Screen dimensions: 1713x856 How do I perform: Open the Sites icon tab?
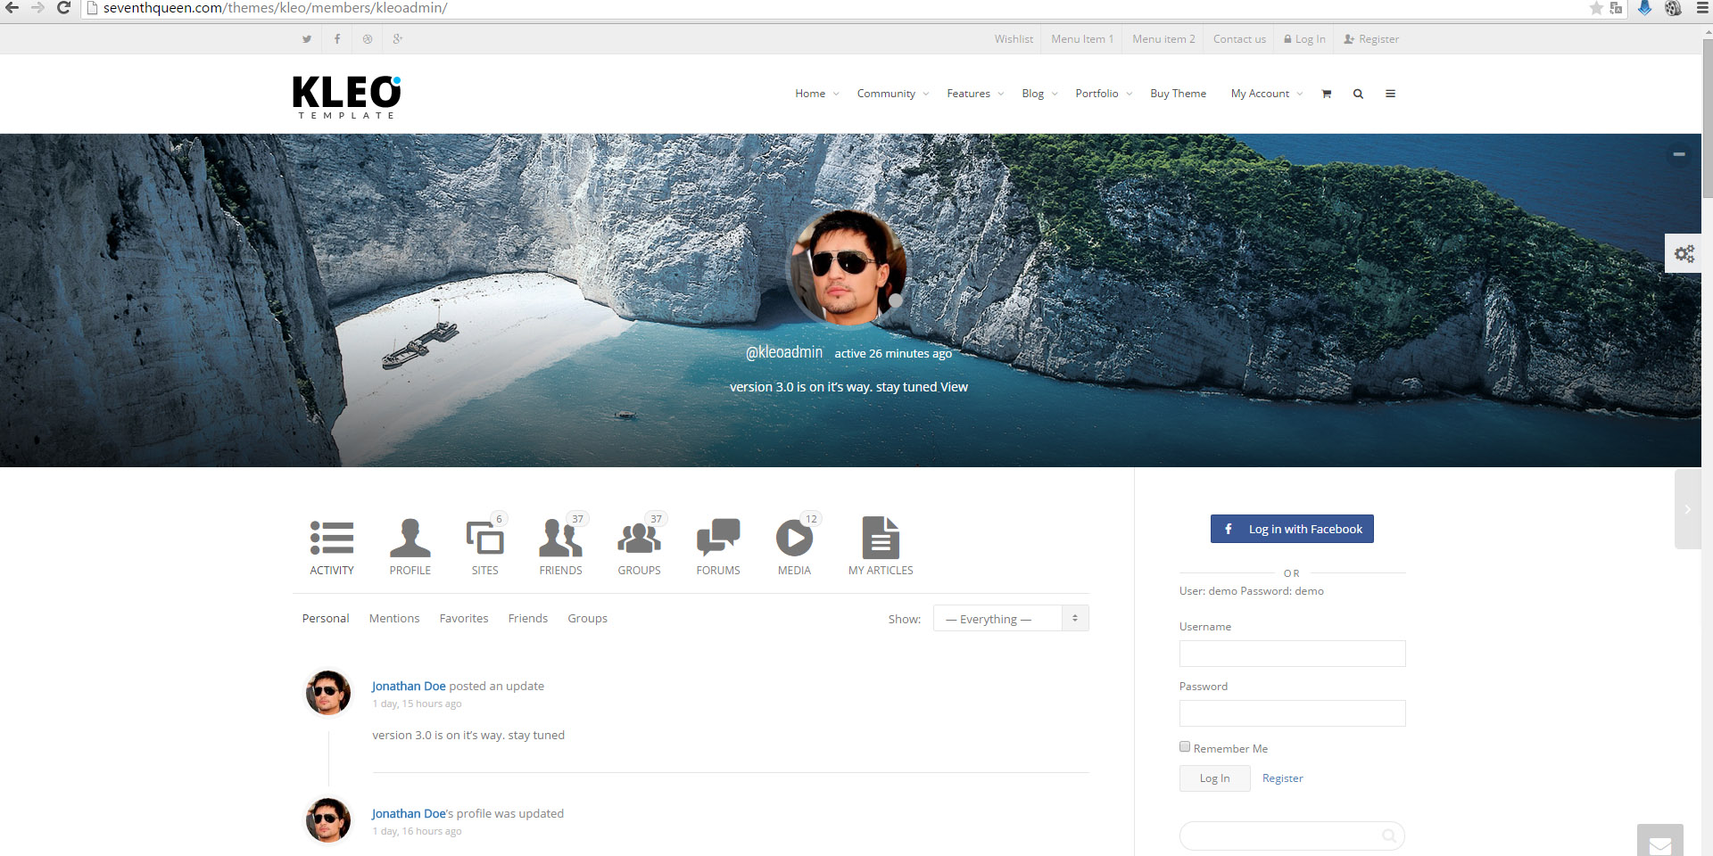pyautogui.click(x=485, y=547)
